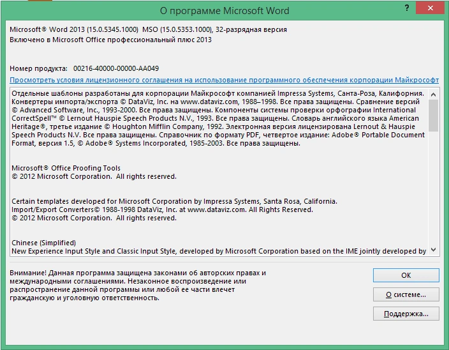
Task: Click the label Номер продукта:
Action: coord(39,68)
